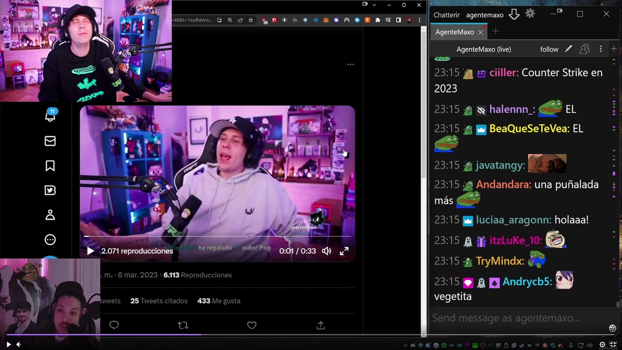Click extension with 79 badge

click(264, 20)
